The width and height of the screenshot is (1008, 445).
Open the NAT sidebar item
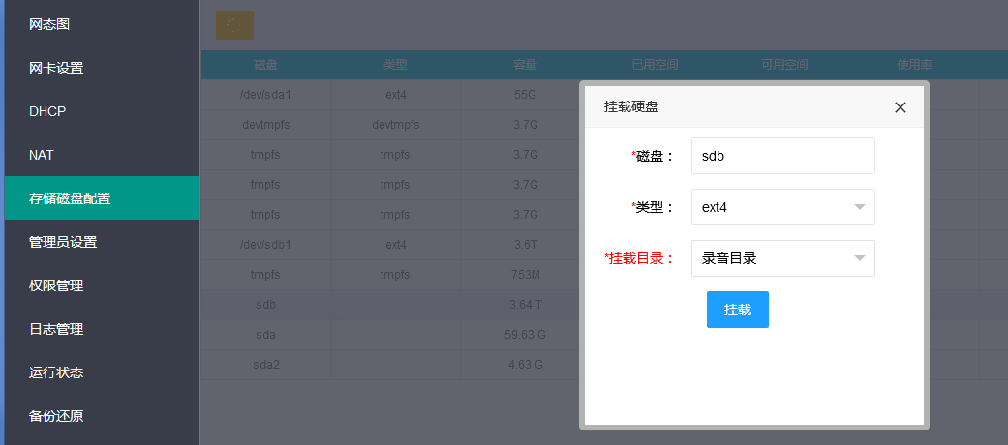coord(42,155)
